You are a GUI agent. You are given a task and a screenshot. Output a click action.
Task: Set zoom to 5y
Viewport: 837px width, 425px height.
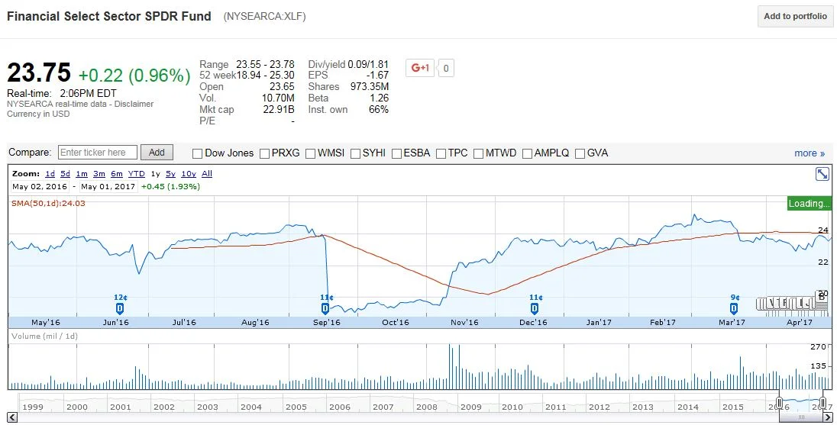click(x=170, y=174)
